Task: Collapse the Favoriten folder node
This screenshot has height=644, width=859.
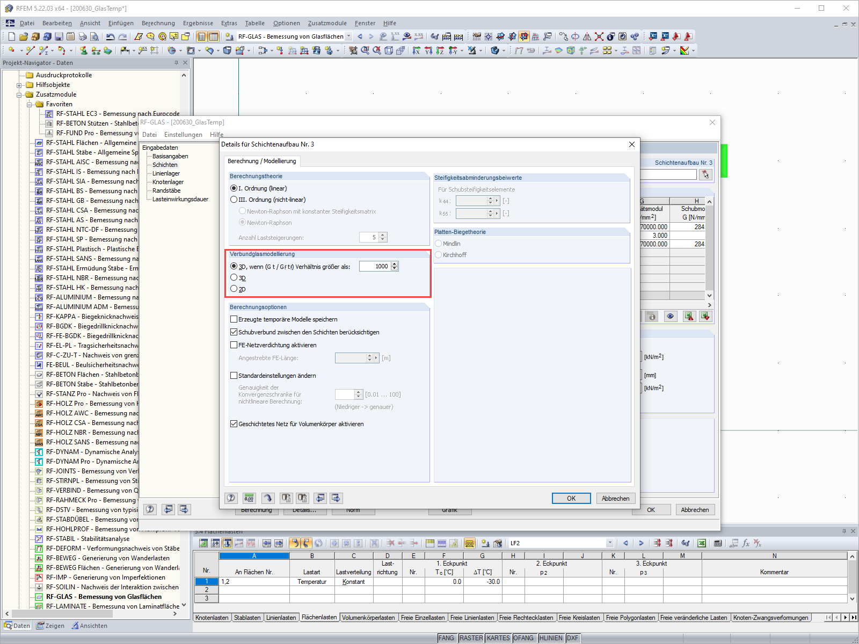Action: click(30, 104)
